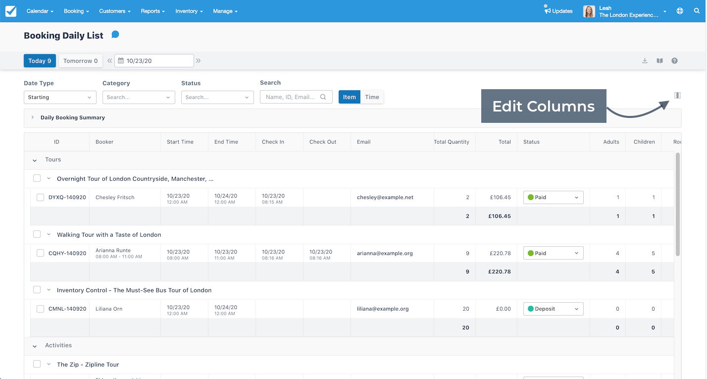
Task: Switch view to Time
Action: click(x=372, y=97)
